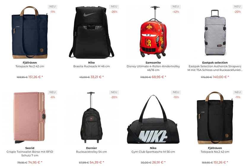
Task: View the grey Eastpak Strapverz suitcase image
Action: pos(215,33)
